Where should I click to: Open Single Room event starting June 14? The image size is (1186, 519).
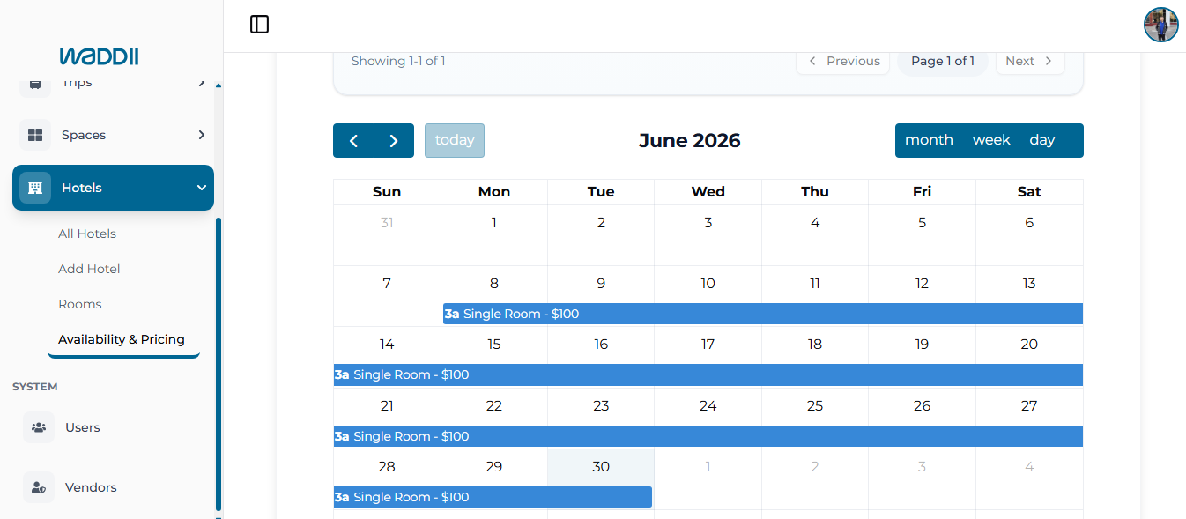[708, 374]
